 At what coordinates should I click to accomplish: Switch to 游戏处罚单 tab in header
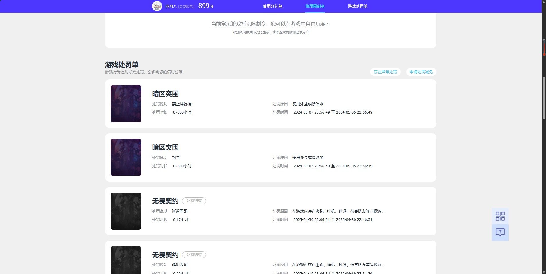(x=358, y=6)
